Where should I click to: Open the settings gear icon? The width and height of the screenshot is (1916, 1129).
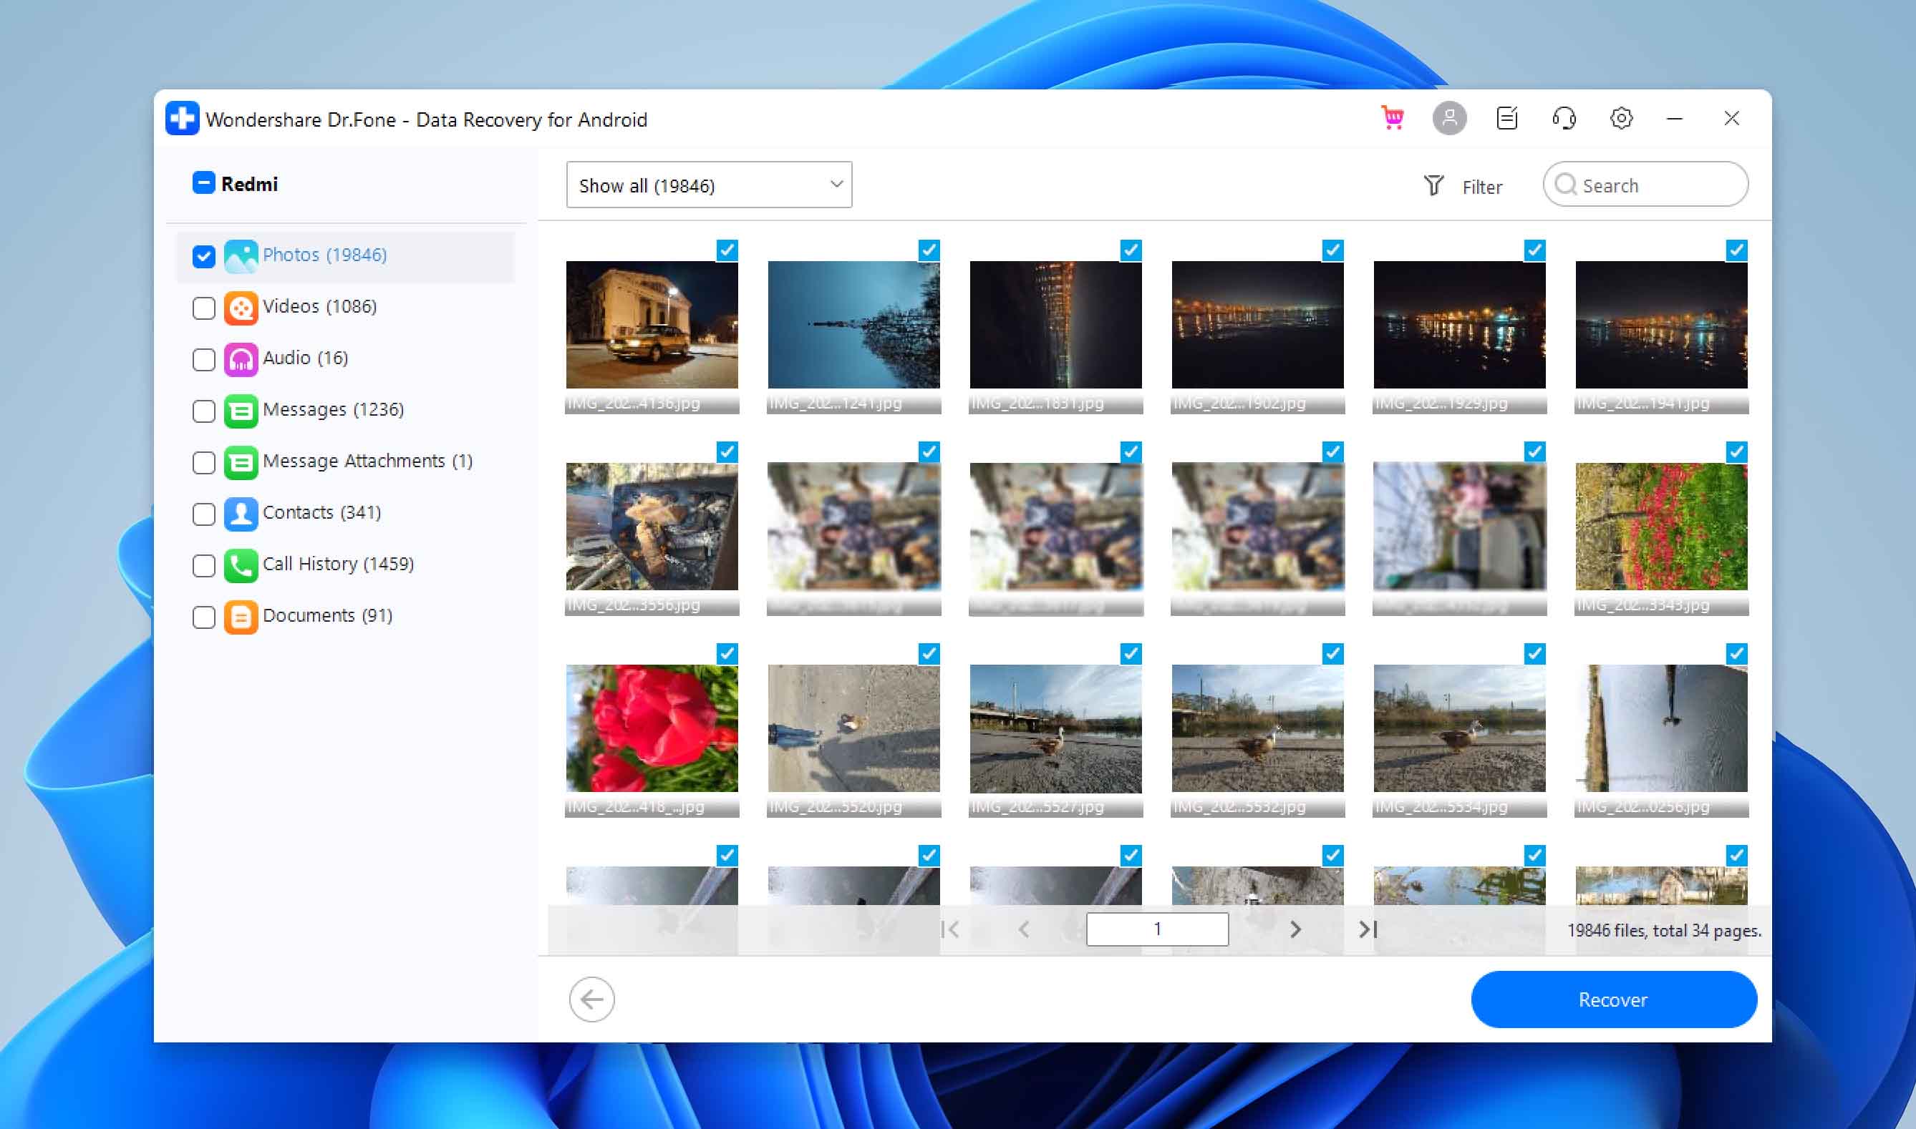[1622, 118]
